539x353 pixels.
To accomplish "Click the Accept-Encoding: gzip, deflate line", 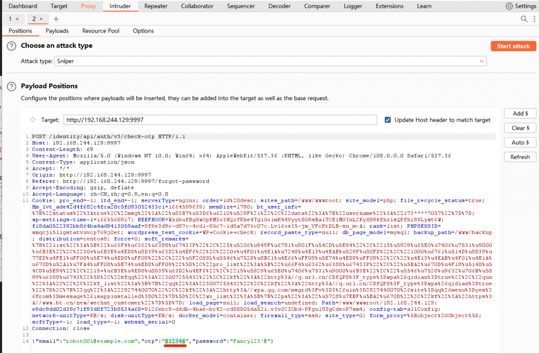I will coord(83,188).
